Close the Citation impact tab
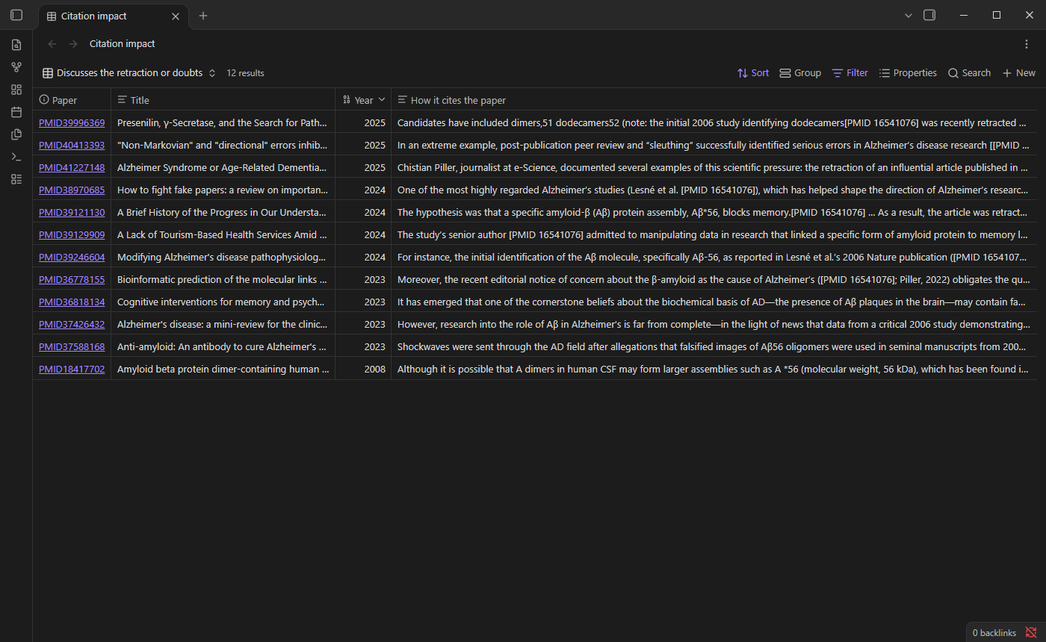1046x642 pixels. coord(176,16)
